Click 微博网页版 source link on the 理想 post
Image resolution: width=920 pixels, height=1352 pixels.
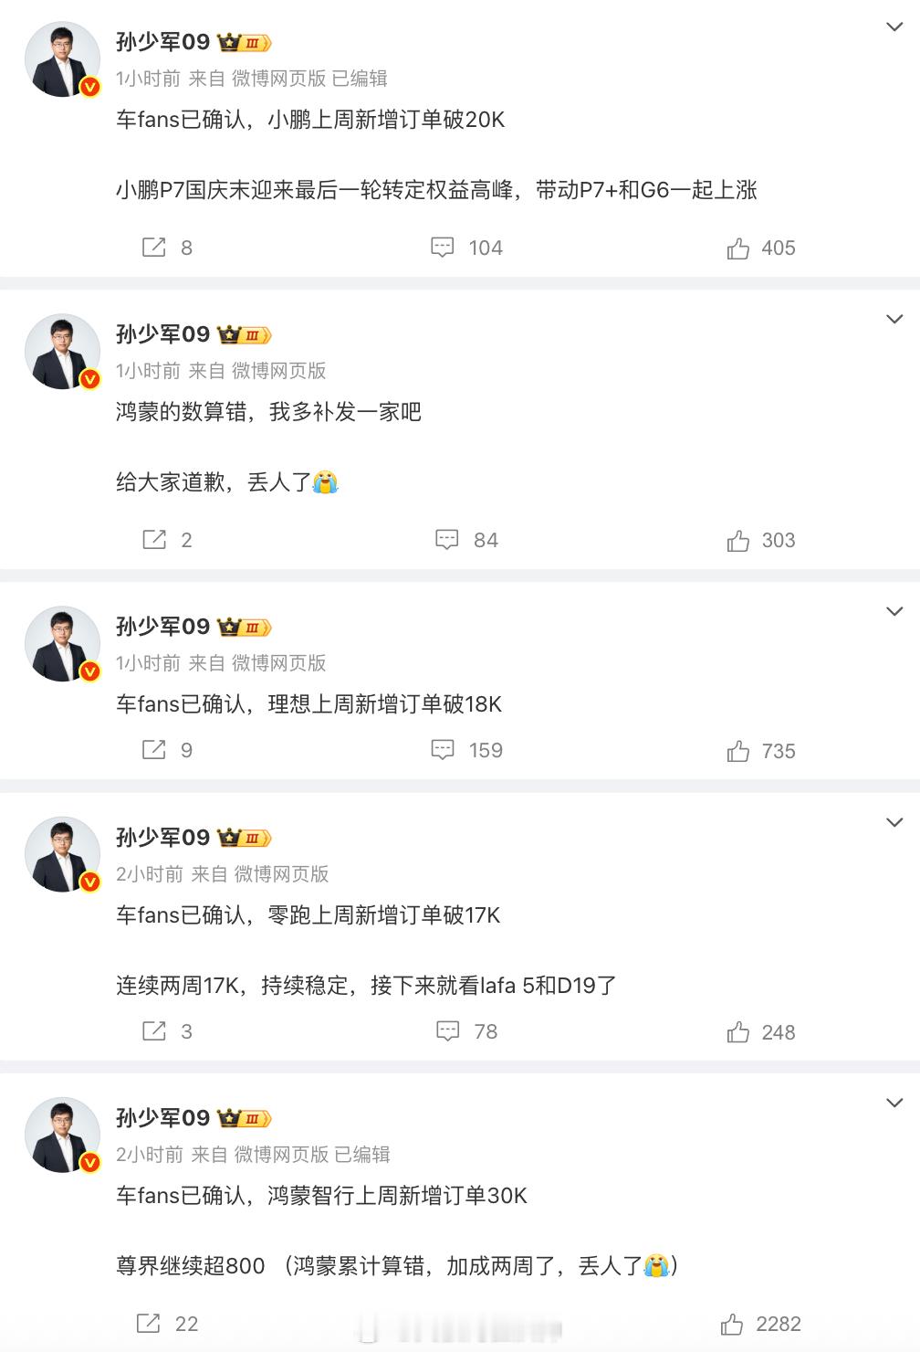coord(278,663)
